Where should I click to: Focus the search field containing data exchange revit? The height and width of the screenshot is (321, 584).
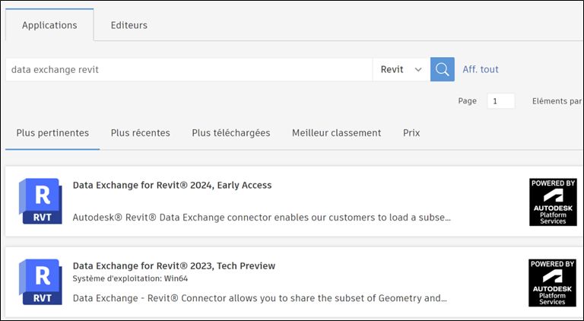[x=189, y=70]
